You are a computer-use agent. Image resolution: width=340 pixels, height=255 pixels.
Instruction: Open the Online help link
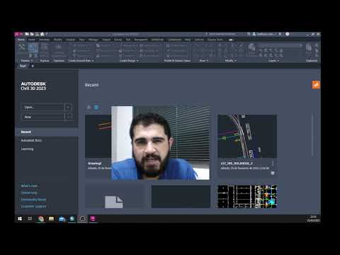click(29, 193)
